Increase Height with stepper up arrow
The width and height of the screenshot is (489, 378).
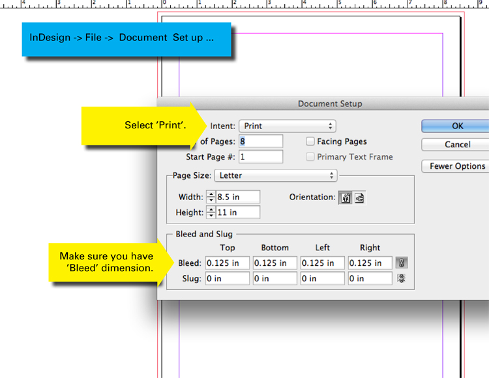click(x=211, y=209)
